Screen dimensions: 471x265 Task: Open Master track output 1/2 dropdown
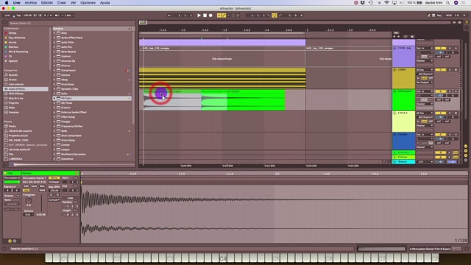[425, 162]
